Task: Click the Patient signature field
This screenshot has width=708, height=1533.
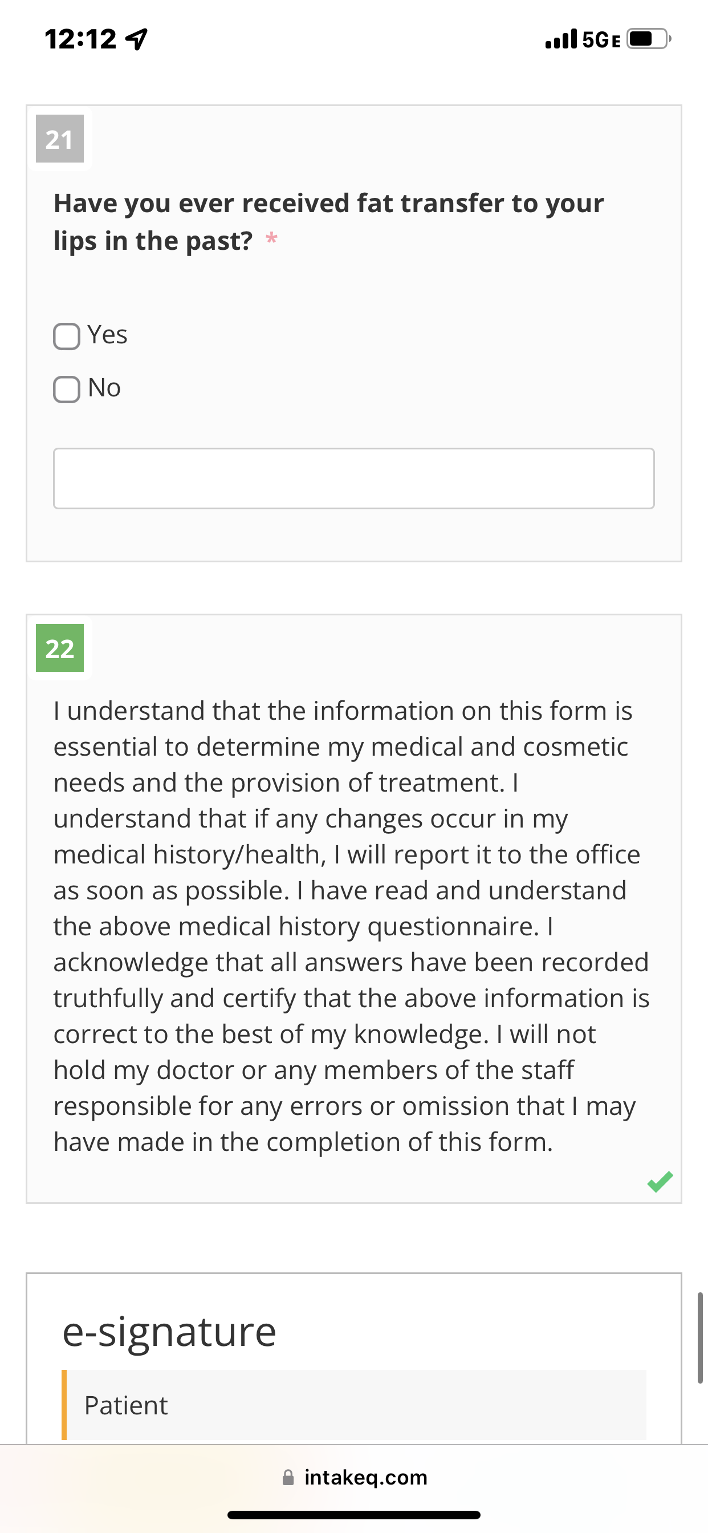Action: [x=354, y=1405]
